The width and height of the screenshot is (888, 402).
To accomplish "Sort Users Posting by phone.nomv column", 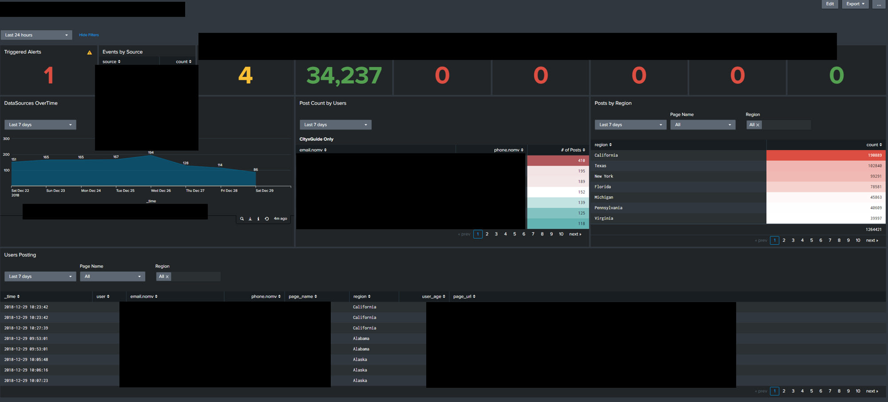I will point(266,297).
